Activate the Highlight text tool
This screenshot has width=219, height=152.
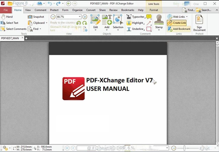135,23
